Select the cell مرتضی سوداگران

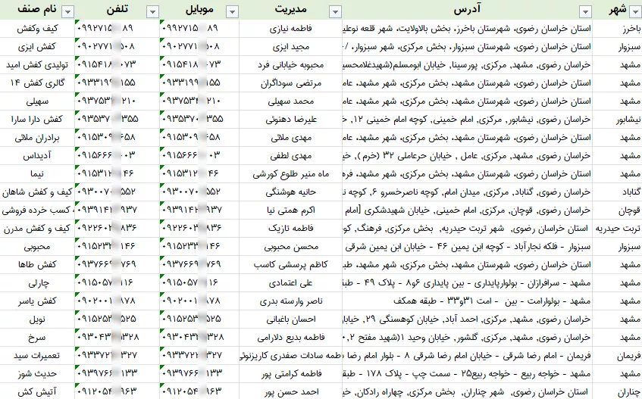(x=291, y=83)
